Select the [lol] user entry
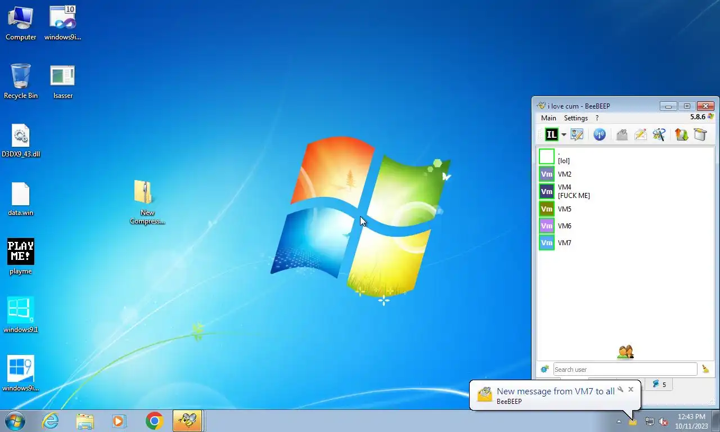The height and width of the screenshot is (432, 720). 625,156
